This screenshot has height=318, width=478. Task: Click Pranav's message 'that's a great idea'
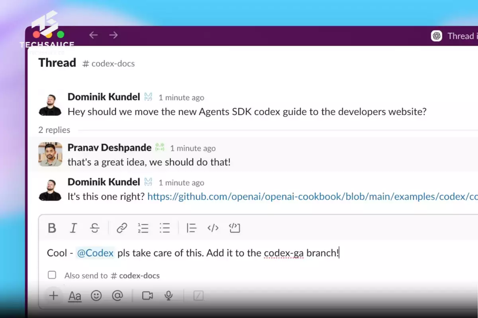(149, 162)
